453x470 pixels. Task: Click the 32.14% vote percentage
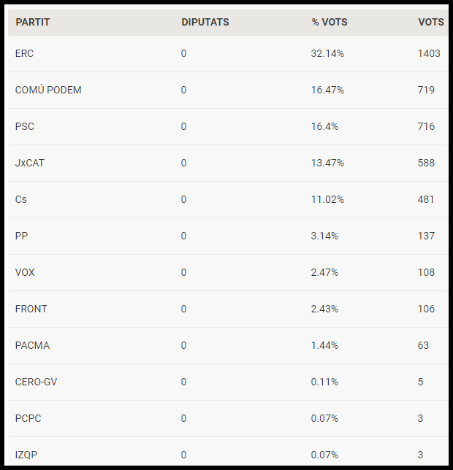coord(327,54)
